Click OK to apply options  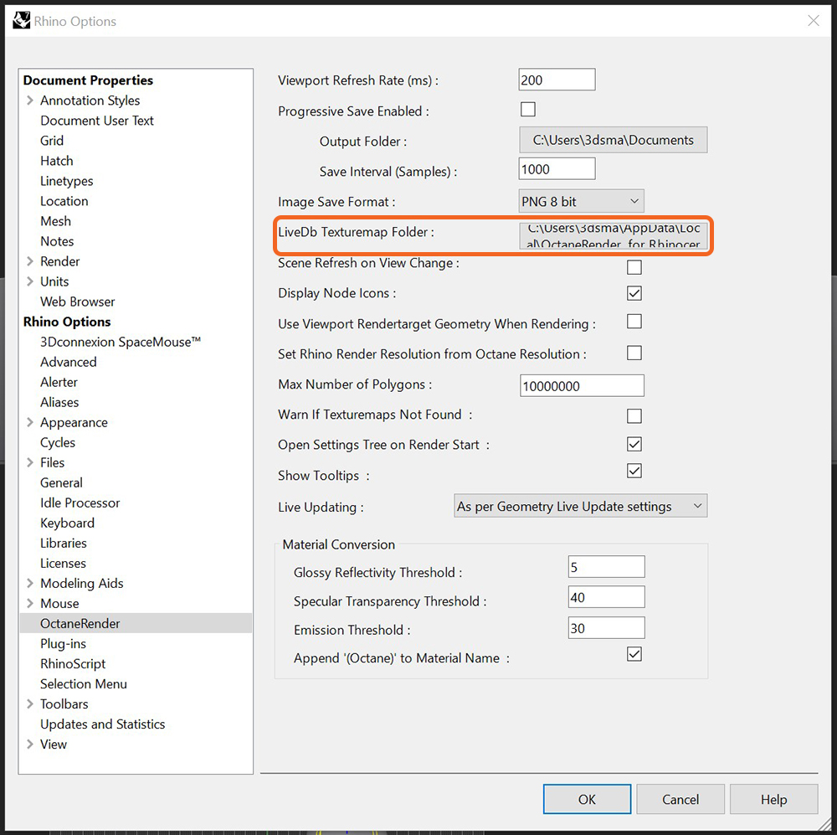(x=587, y=799)
